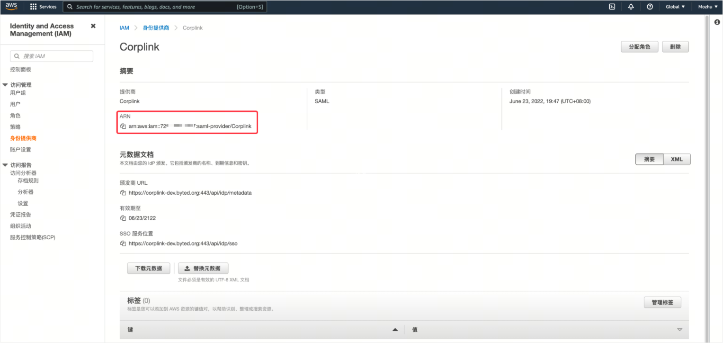This screenshot has width=723, height=343.
Task: Collapse the 访问报告 section
Action: (x=5, y=165)
